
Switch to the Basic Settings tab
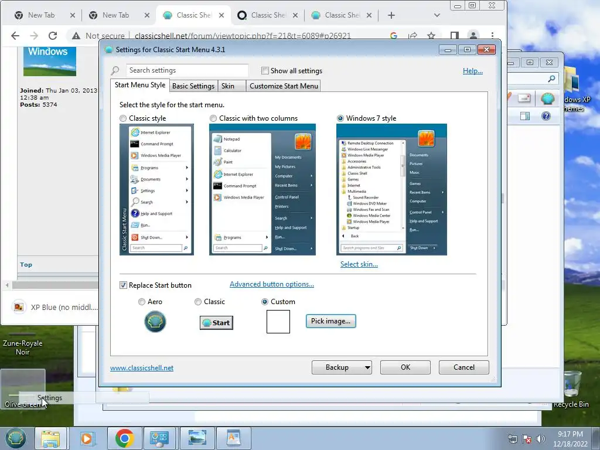tap(193, 86)
